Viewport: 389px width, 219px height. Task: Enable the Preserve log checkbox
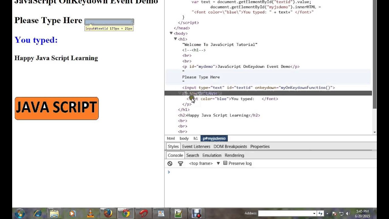(225, 163)
